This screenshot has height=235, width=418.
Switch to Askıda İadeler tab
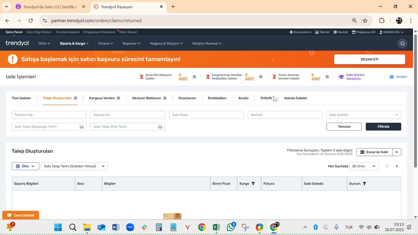coord(296,98)
